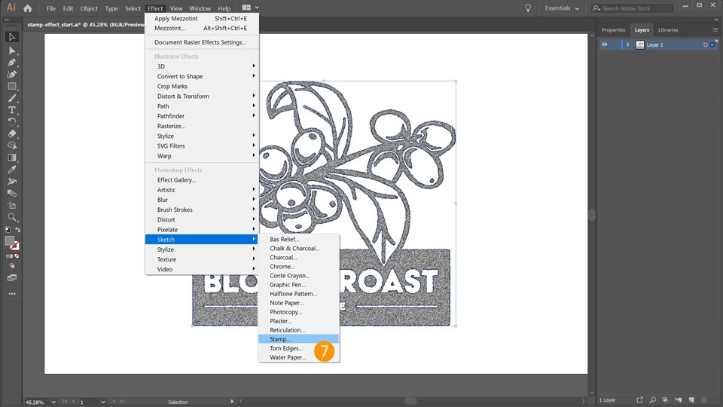
Task: Select the Zoom tool
Action: point(12,217)
